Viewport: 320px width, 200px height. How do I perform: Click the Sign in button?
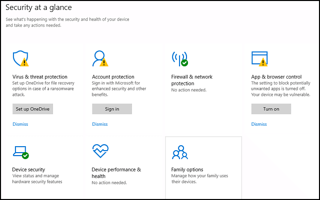pos(112,109)
